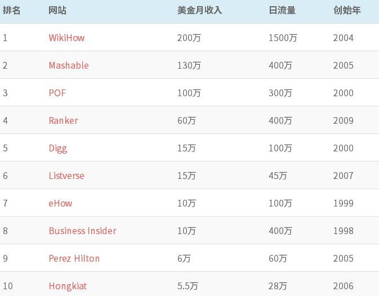Select the 5.5万 income cell for Hongkiat
The width and height of the screenshot is (379, 296).
point(188,286)
